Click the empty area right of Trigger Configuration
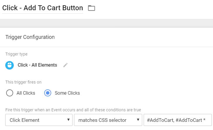213x130 pixels. pyautogui.click(x=146, y=37)
